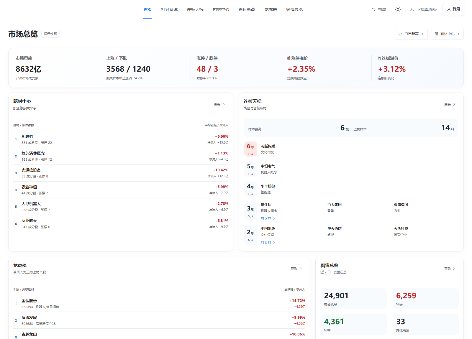This screenshot has width=472, height=339.
Task: Select AI硬件 theme row
Action: pyautogui.click(x=121, y=139)
